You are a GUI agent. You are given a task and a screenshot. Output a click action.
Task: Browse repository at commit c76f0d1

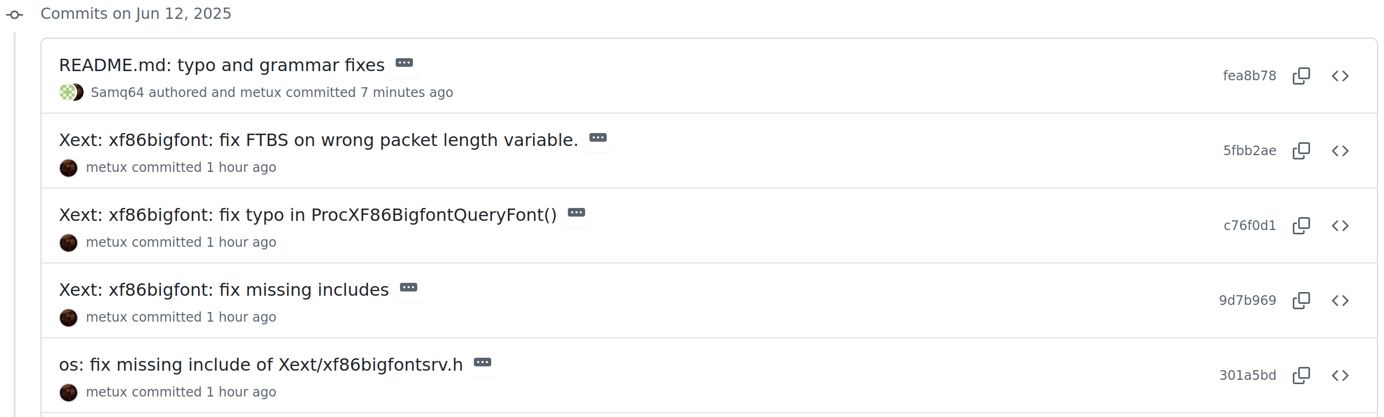tap(1340, 226)
